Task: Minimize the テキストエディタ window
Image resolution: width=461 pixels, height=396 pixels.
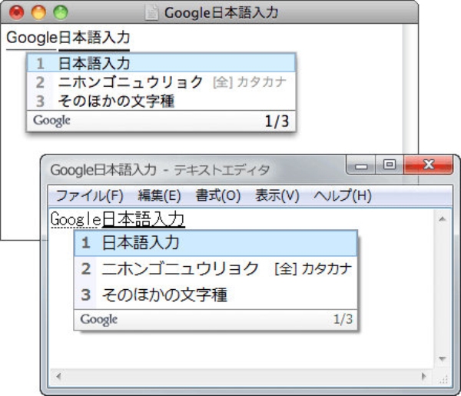Action: point(362,165)
